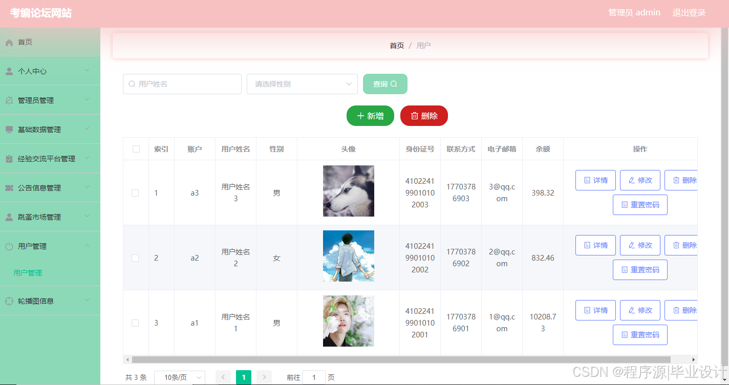Click the plus icon on the 新增 button
Image resolution: width=729 pixels, height=385 pixels.
click(x=360, y=116)
